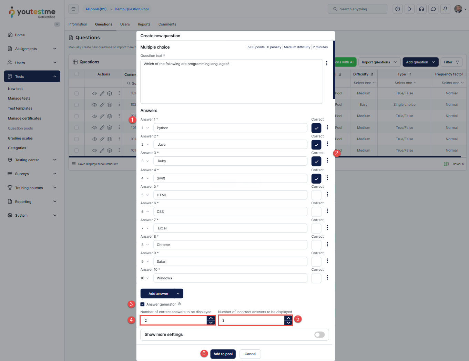This screenshot has height=361, width=469.
Task: Click the play icon in top bar
Action: click(409, 9)
